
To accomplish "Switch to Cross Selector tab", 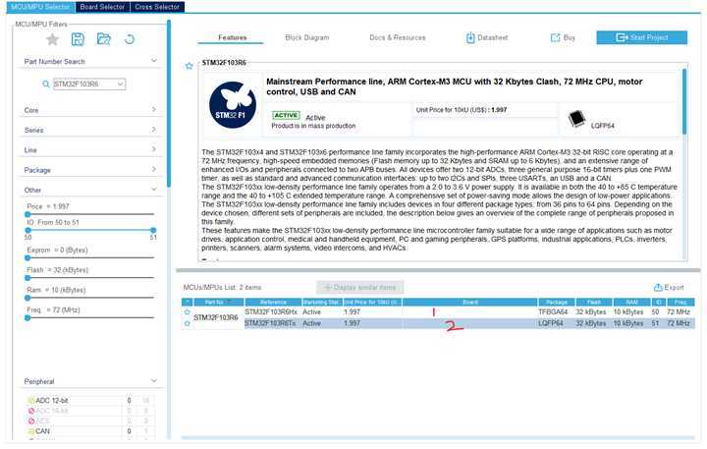I will pyautogui.click(x=157, y=7).
